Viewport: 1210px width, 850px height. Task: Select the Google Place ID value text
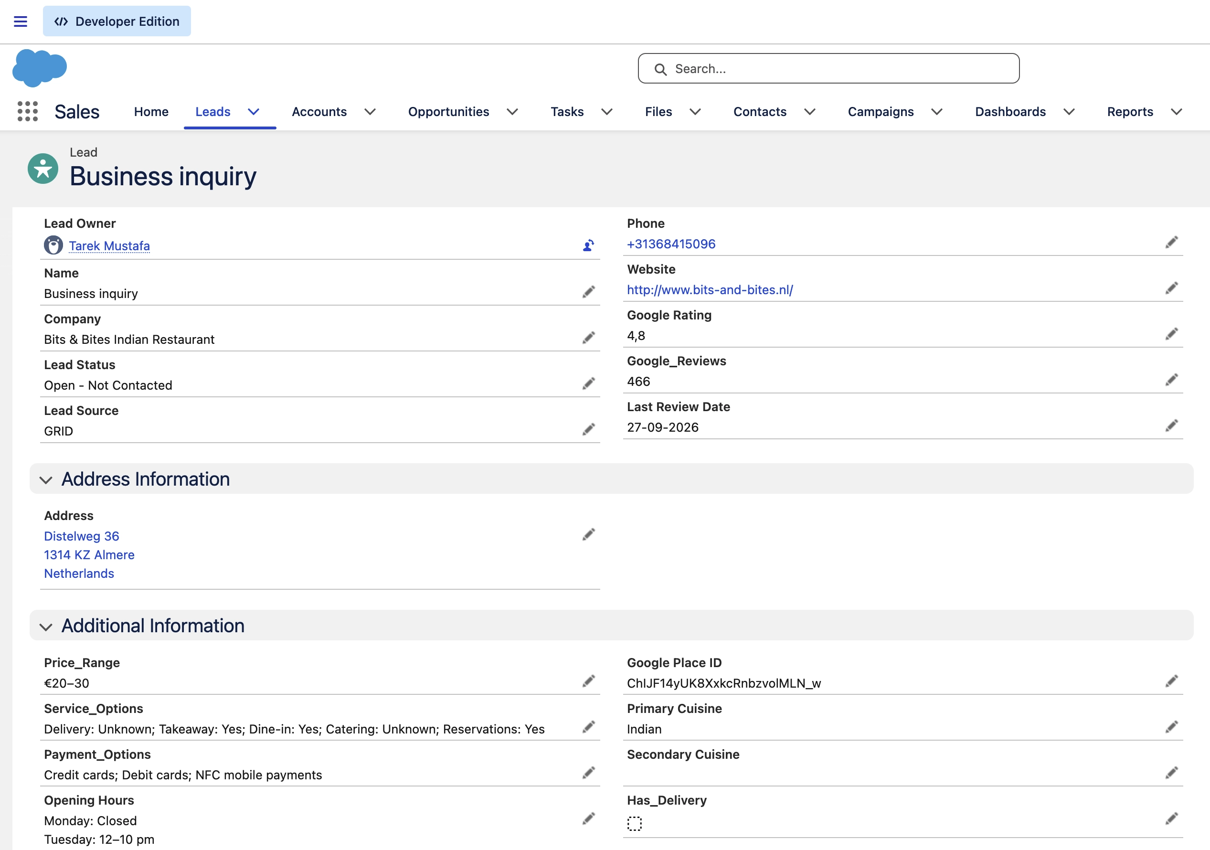[723, 683]
